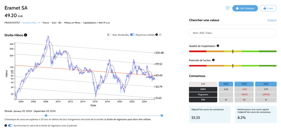Expand the chart to fullscreen
The height and width of the screenshot is (132, 281).
tap(160, 35)
